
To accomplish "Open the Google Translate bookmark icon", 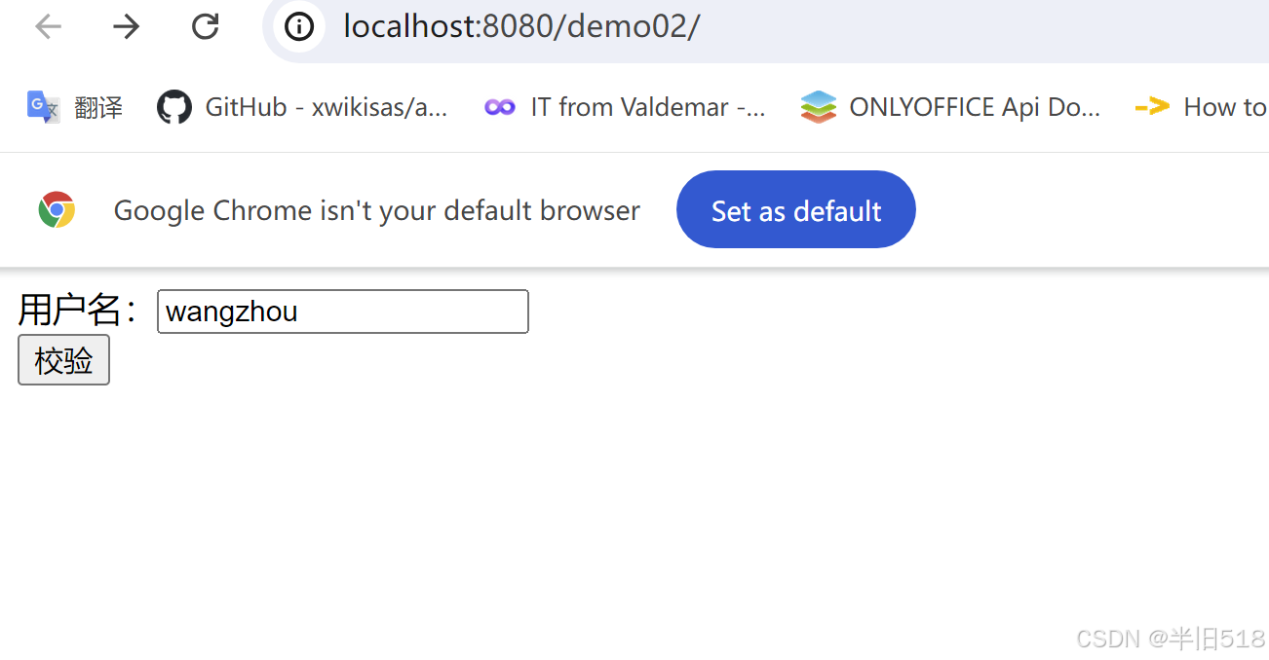I will 44,107.
